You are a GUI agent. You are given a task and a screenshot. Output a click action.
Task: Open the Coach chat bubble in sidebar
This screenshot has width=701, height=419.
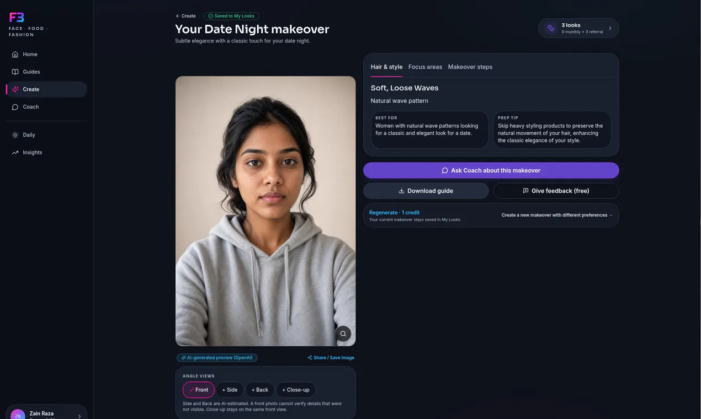pyautogui.click(x=15, y=107)
